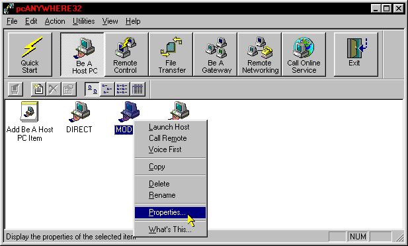Click the first small toolbar launch icon

point(15,89)
